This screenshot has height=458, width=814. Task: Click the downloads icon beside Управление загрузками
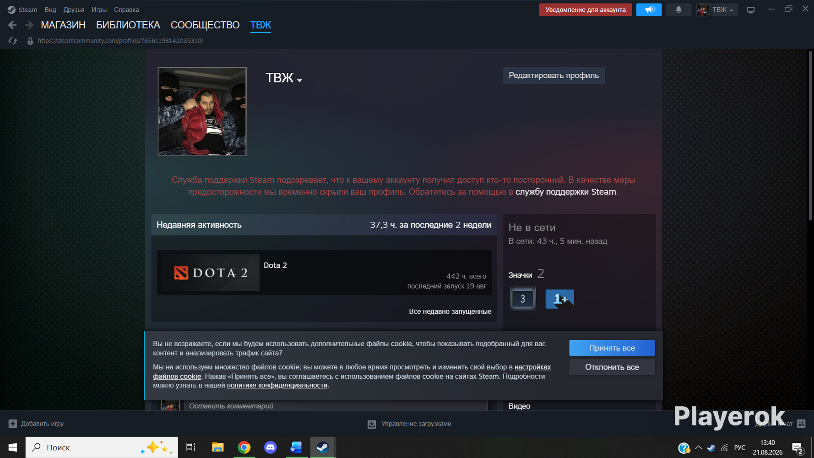tap(372, 424)
